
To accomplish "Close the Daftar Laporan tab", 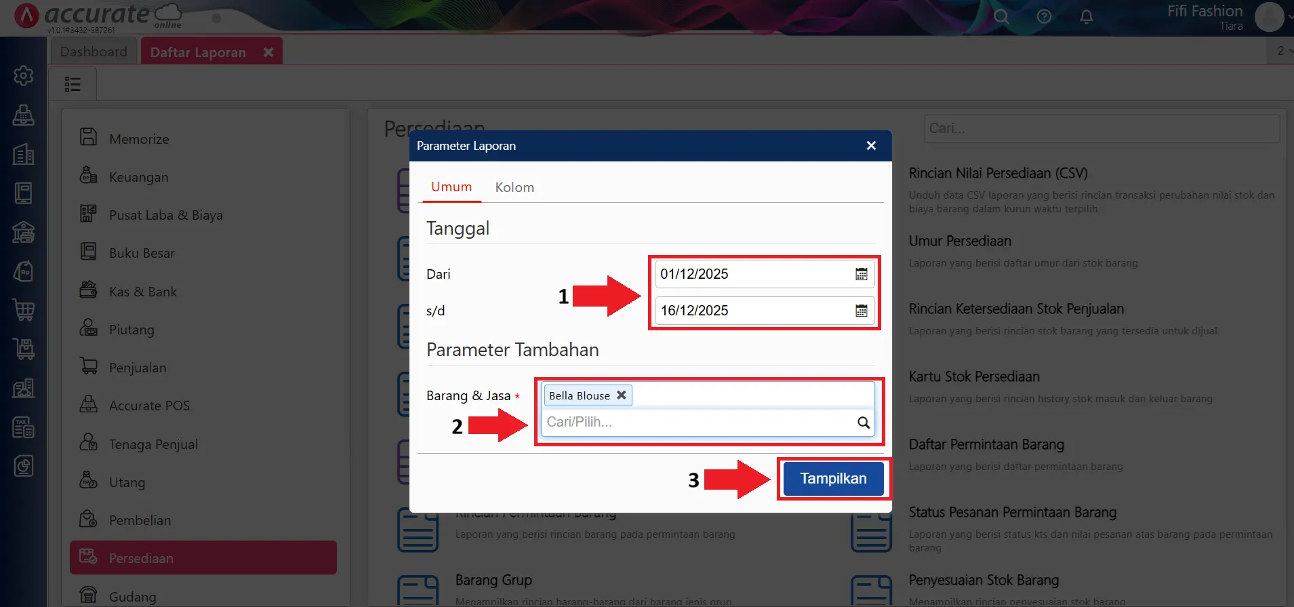I will (x=268, y=52).
